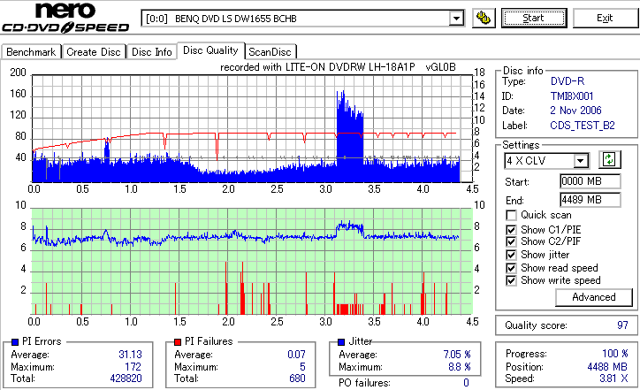
Task: Click the PI Errors average 31.13
Action: pos(130,355)
